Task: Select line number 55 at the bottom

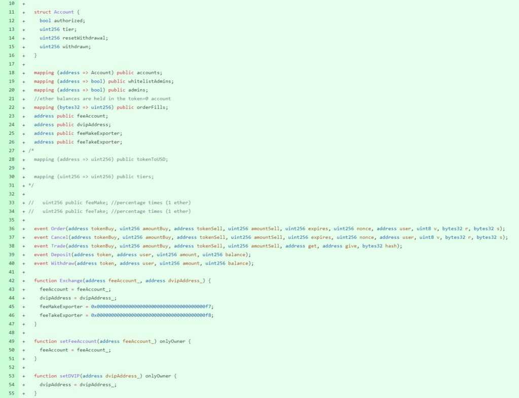Action: (x=12, y=393)
